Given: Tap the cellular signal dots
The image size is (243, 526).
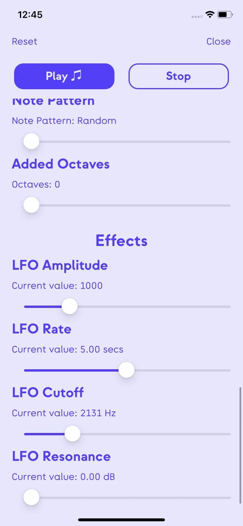Looking at the screenshot, I should coord(197,17).
